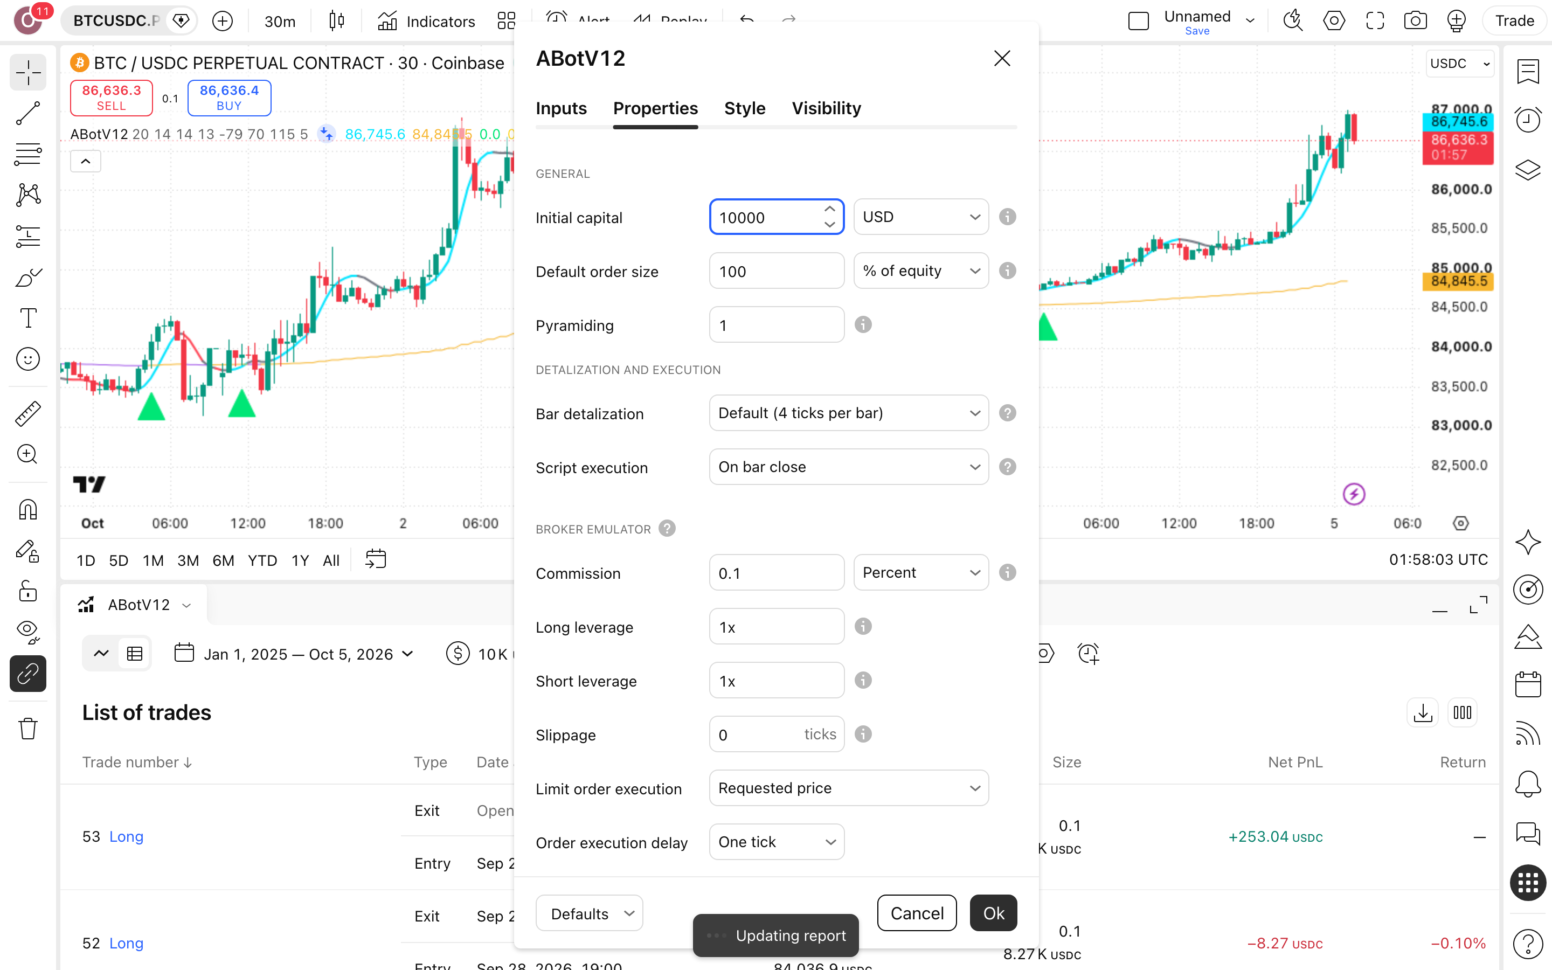Screen dimensions: 1552x970
Task: Open the Indicators dialog
Action: pos(426,21)
